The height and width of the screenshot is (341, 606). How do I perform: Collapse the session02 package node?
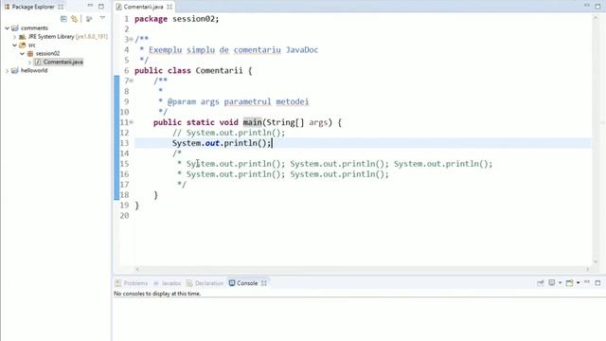[x=23, y=53]
